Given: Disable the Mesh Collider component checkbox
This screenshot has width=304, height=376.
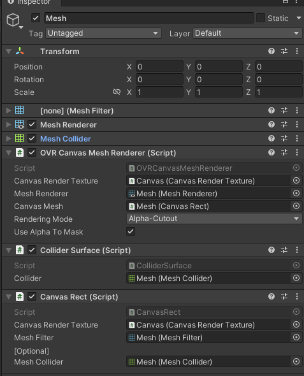Looking at the screenshot, I should [x=32, y=138].
